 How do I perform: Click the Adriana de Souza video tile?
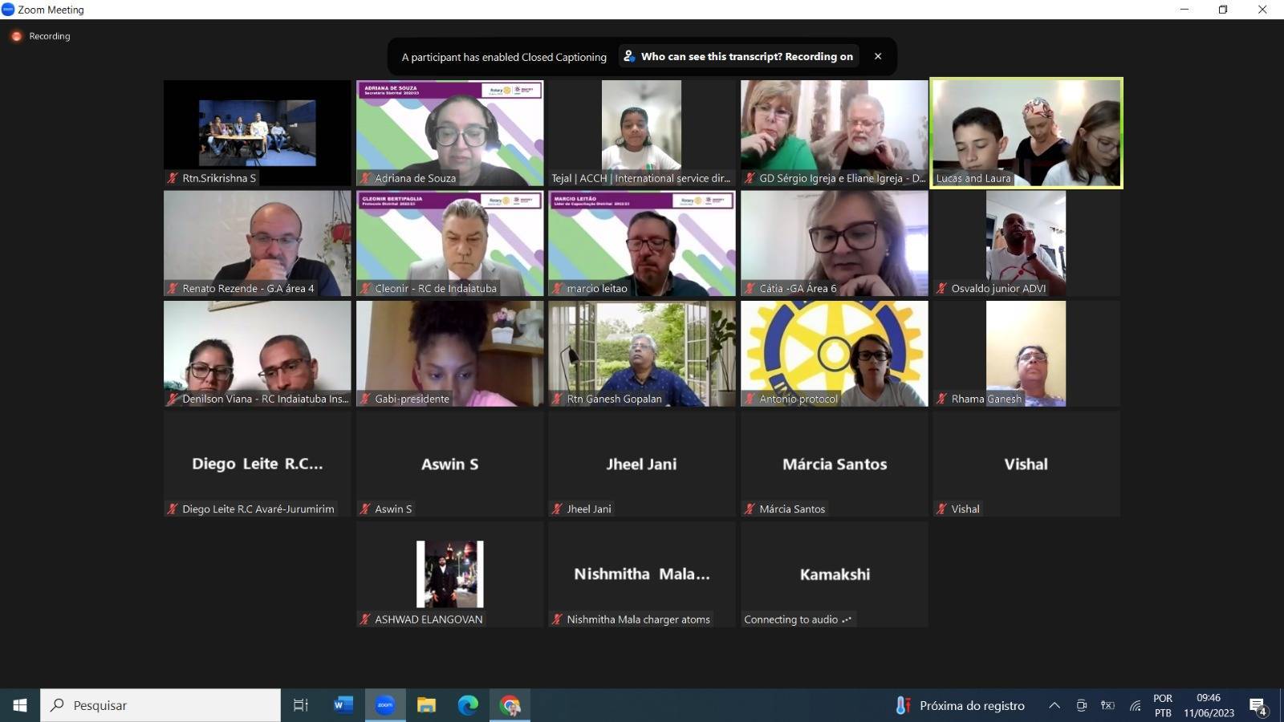449,133
